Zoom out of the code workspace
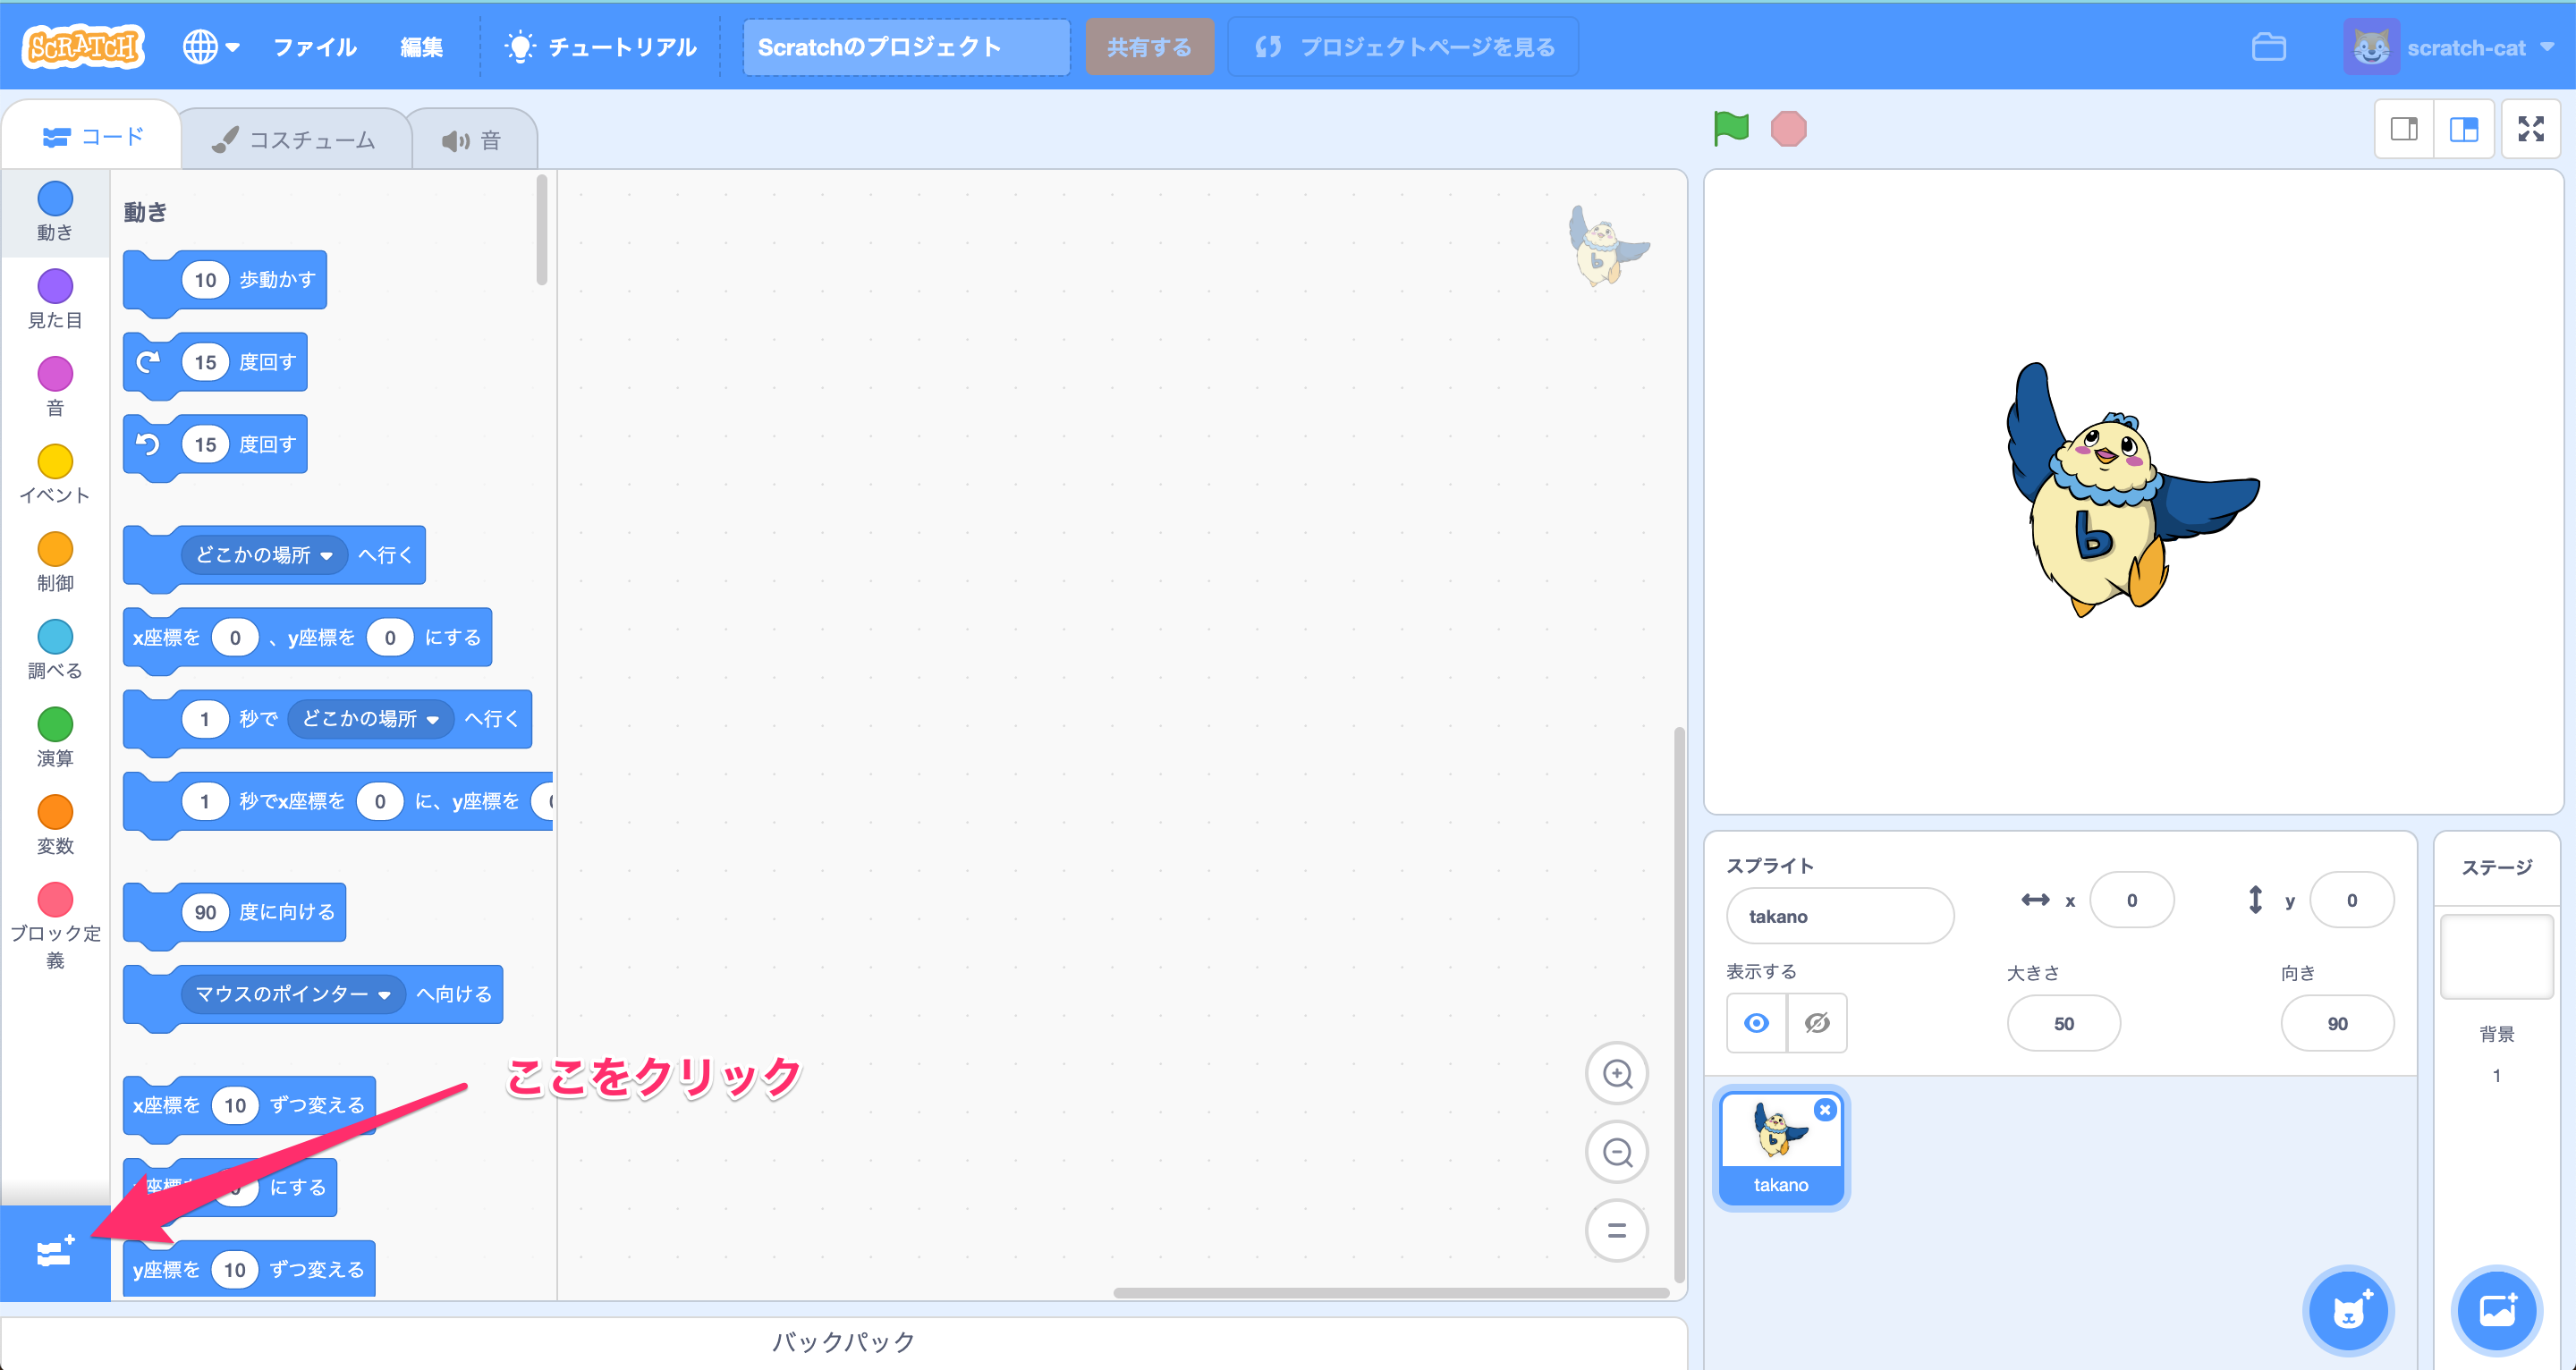 coord(1616,1152)
